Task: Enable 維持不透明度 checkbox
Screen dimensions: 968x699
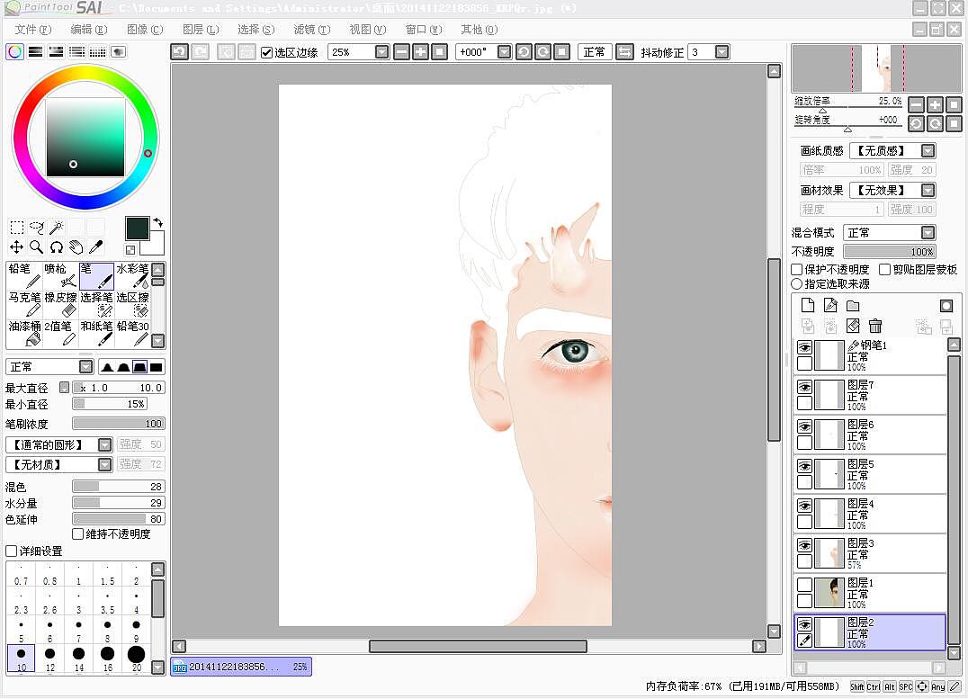Action: [x=77, y=534]
